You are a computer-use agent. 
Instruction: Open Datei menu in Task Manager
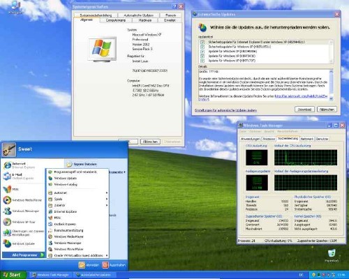tap(242, 131)
